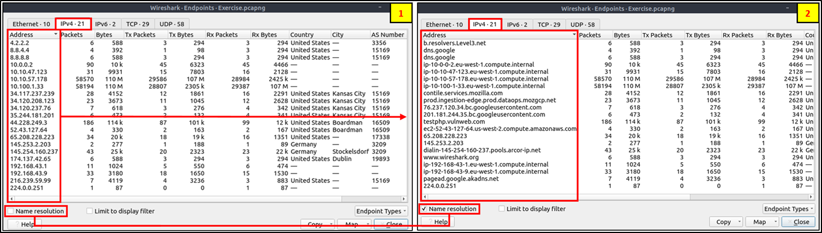Tick Limit to display filter in left window

pos(90,211)
